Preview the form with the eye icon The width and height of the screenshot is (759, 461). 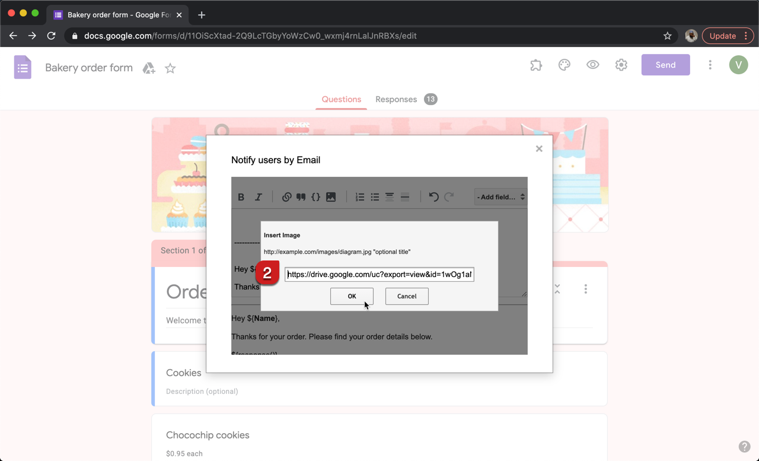(592, 65)
